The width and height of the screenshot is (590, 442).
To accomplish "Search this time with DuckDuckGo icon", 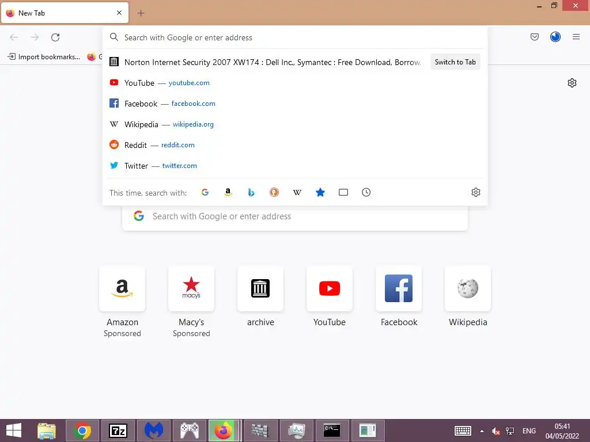I will [x=274, y=192].
